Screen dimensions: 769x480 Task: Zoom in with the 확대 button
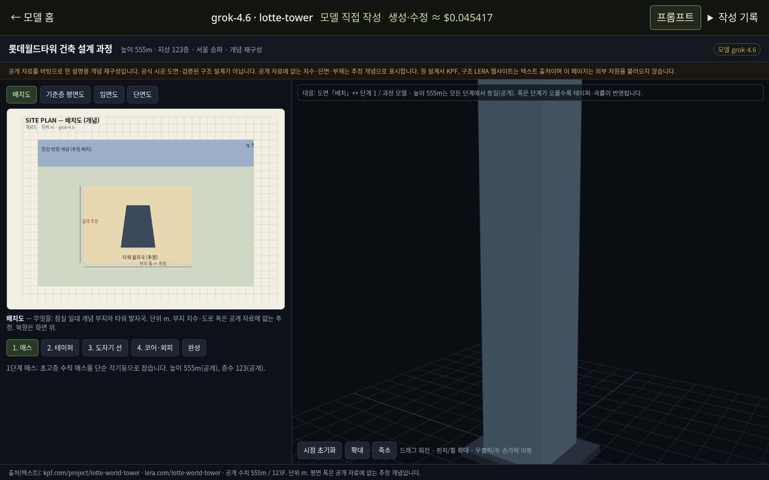tap(357, 450)
